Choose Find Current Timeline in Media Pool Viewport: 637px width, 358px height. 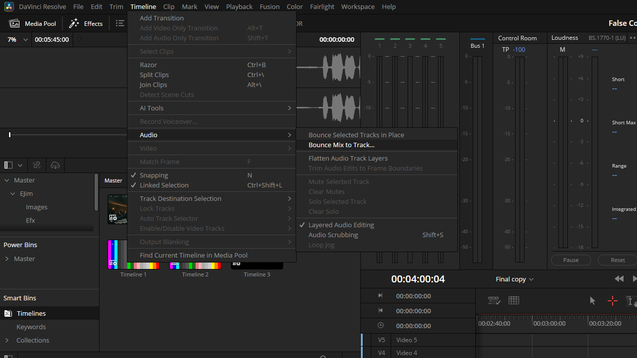pos(212,255)
